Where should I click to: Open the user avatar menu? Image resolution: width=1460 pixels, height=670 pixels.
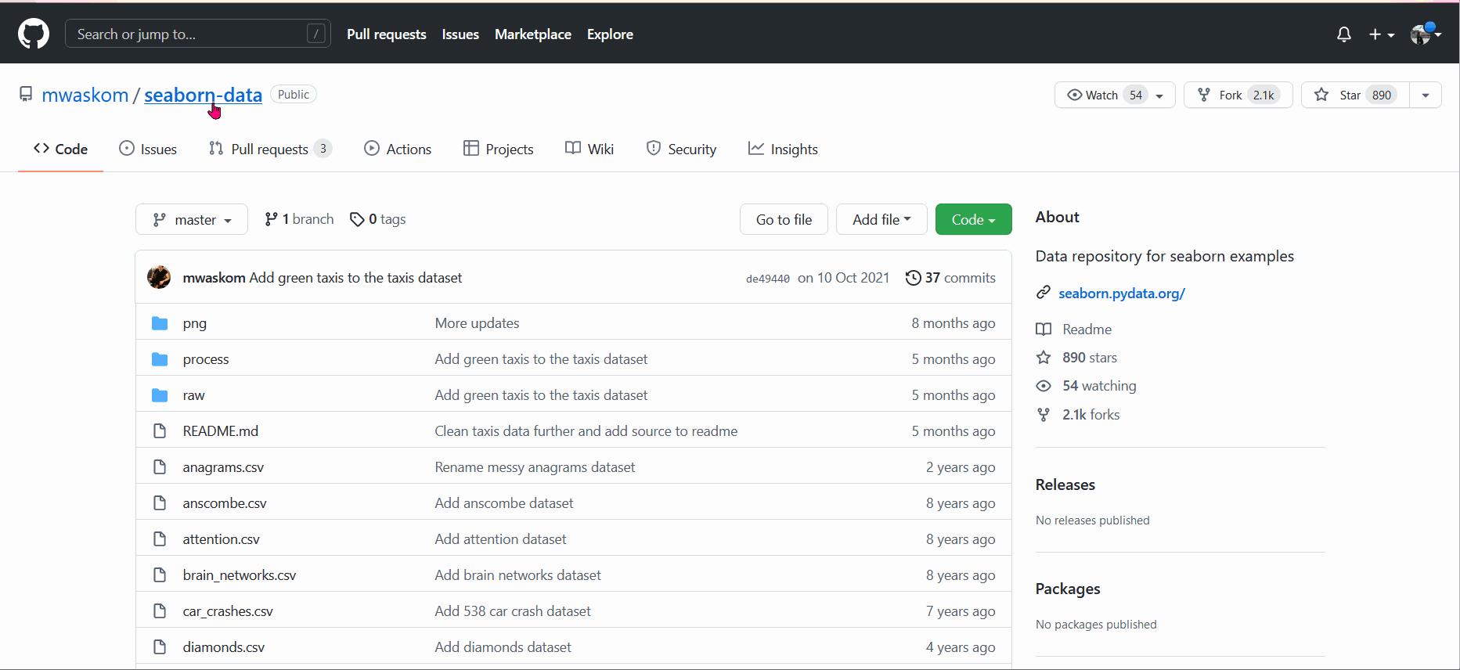(x=1426, y=34)
